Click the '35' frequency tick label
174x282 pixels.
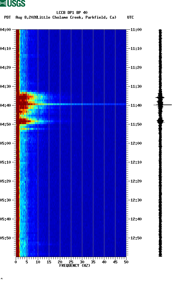click(93, 262)
